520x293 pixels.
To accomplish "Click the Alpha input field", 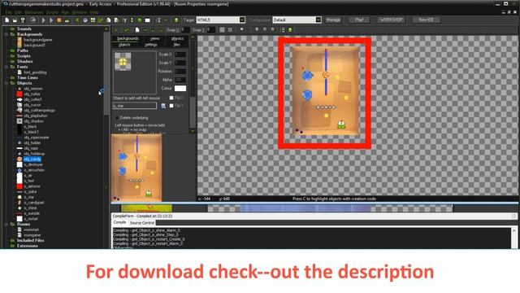I will pyautogui.click(x=180, y=80).
